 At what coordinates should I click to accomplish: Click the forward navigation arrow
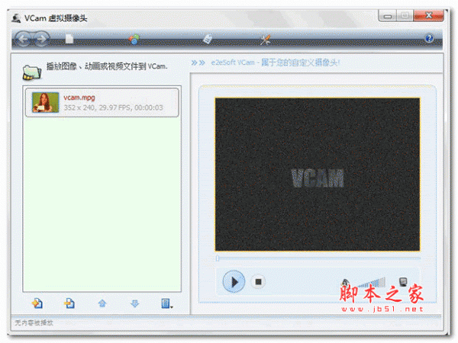click(41, 39)
